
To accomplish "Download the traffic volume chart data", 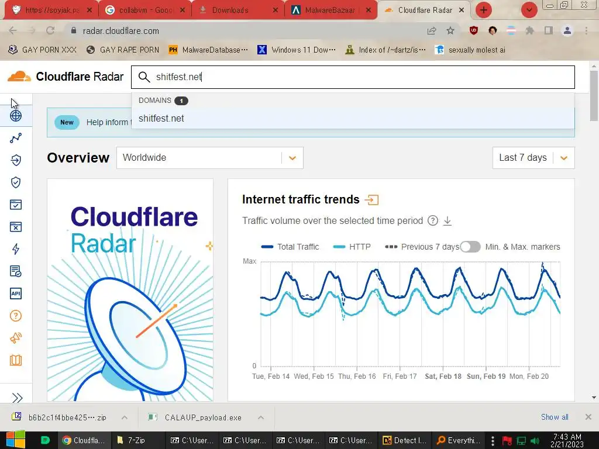I will 447,220.
